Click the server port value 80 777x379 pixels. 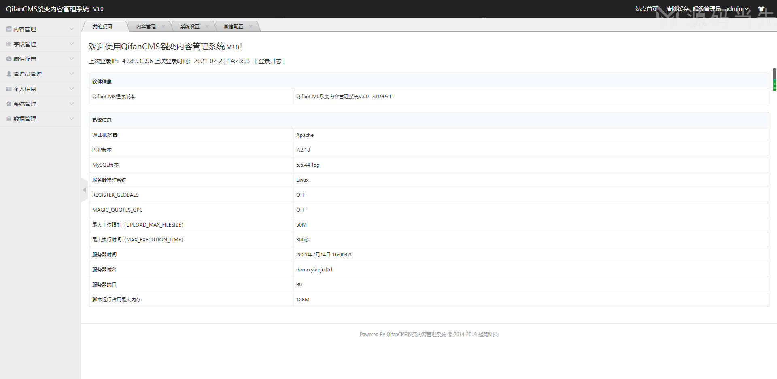click(x=299, y=285)
